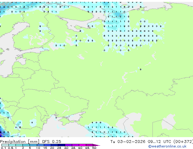This screenshot has width=193, height=149.
Task: Click the '09..12 UTC' time label
Action: point(160,142)
